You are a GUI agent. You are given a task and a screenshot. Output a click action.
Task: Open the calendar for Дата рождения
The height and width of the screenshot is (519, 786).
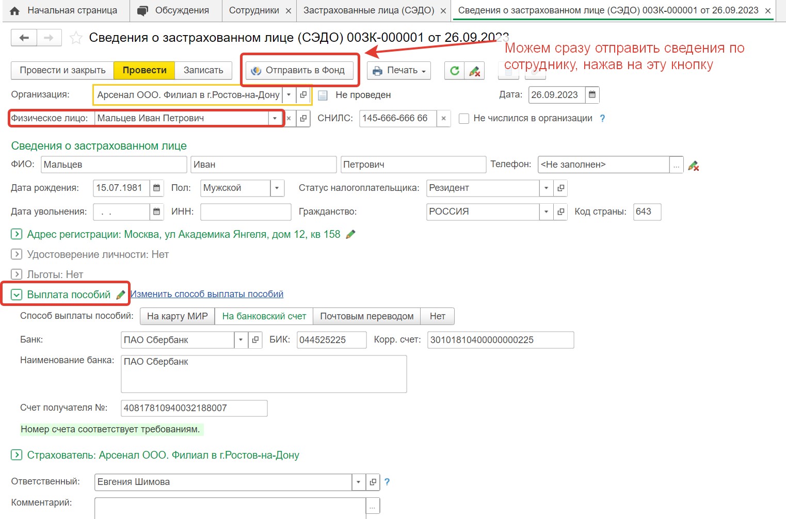pos(156,188)
